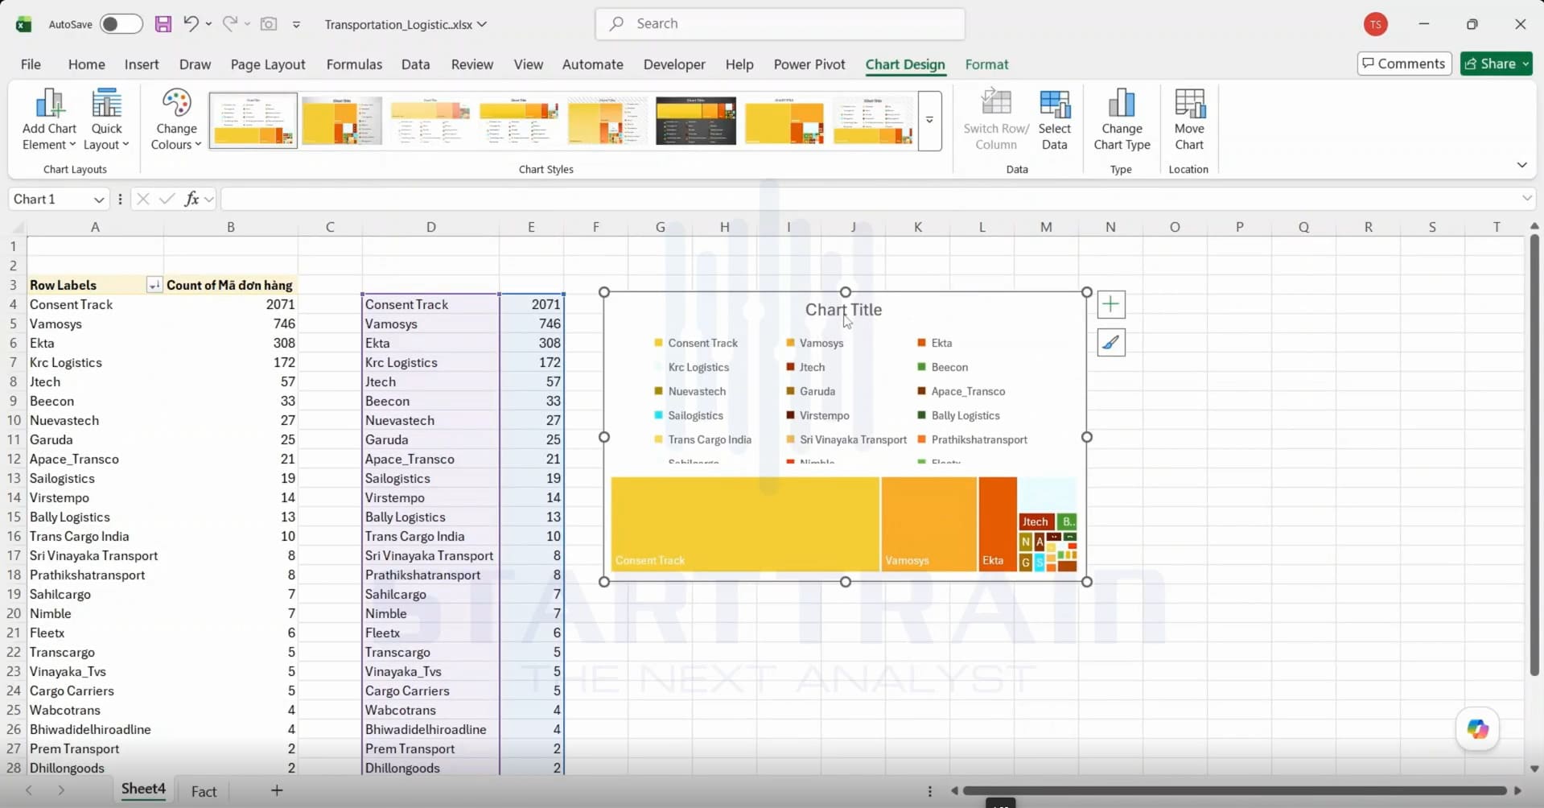Add a new sheet with plus icon
This screenshot has width=1544, height=808.
point(277,790)
